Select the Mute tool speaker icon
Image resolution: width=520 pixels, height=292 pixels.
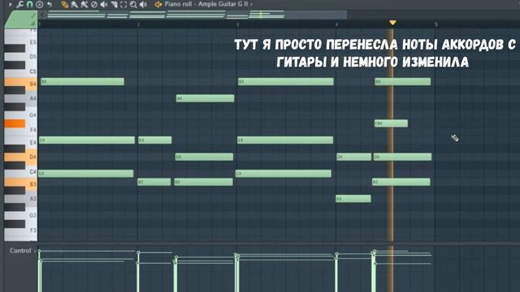[x=104, y=4]
